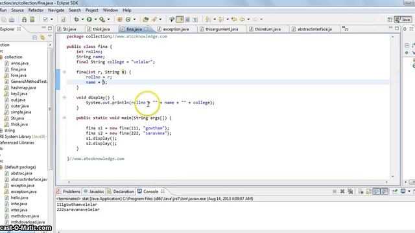
Task: Open the Refactor menu
Action: pos(36,10)
